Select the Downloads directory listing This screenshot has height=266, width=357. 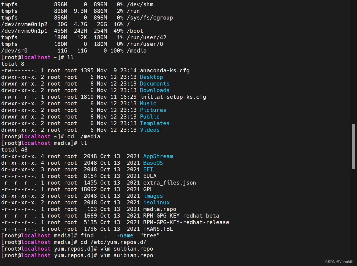point(154,90)
